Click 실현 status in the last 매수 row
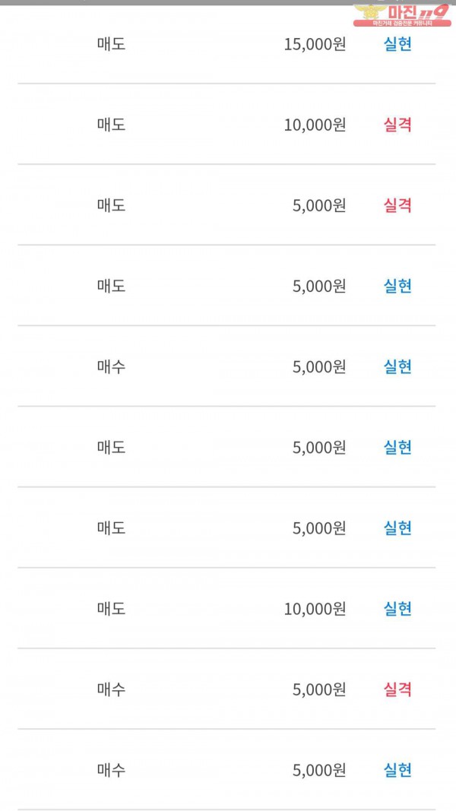456x811 pixels. tap(397, 770)
